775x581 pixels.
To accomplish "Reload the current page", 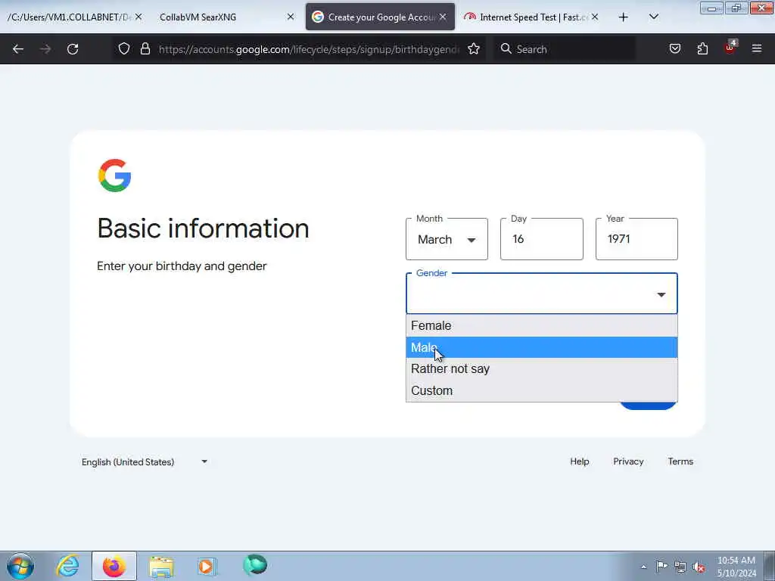I will point(73,49).
